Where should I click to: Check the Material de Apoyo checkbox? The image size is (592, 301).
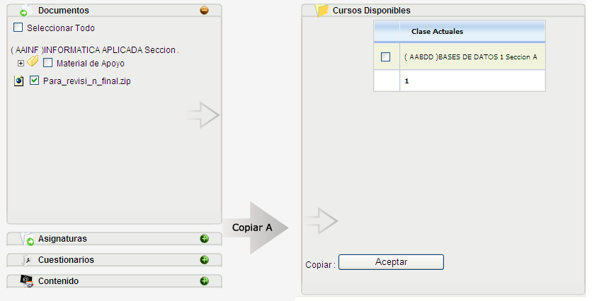click(47, 63)
